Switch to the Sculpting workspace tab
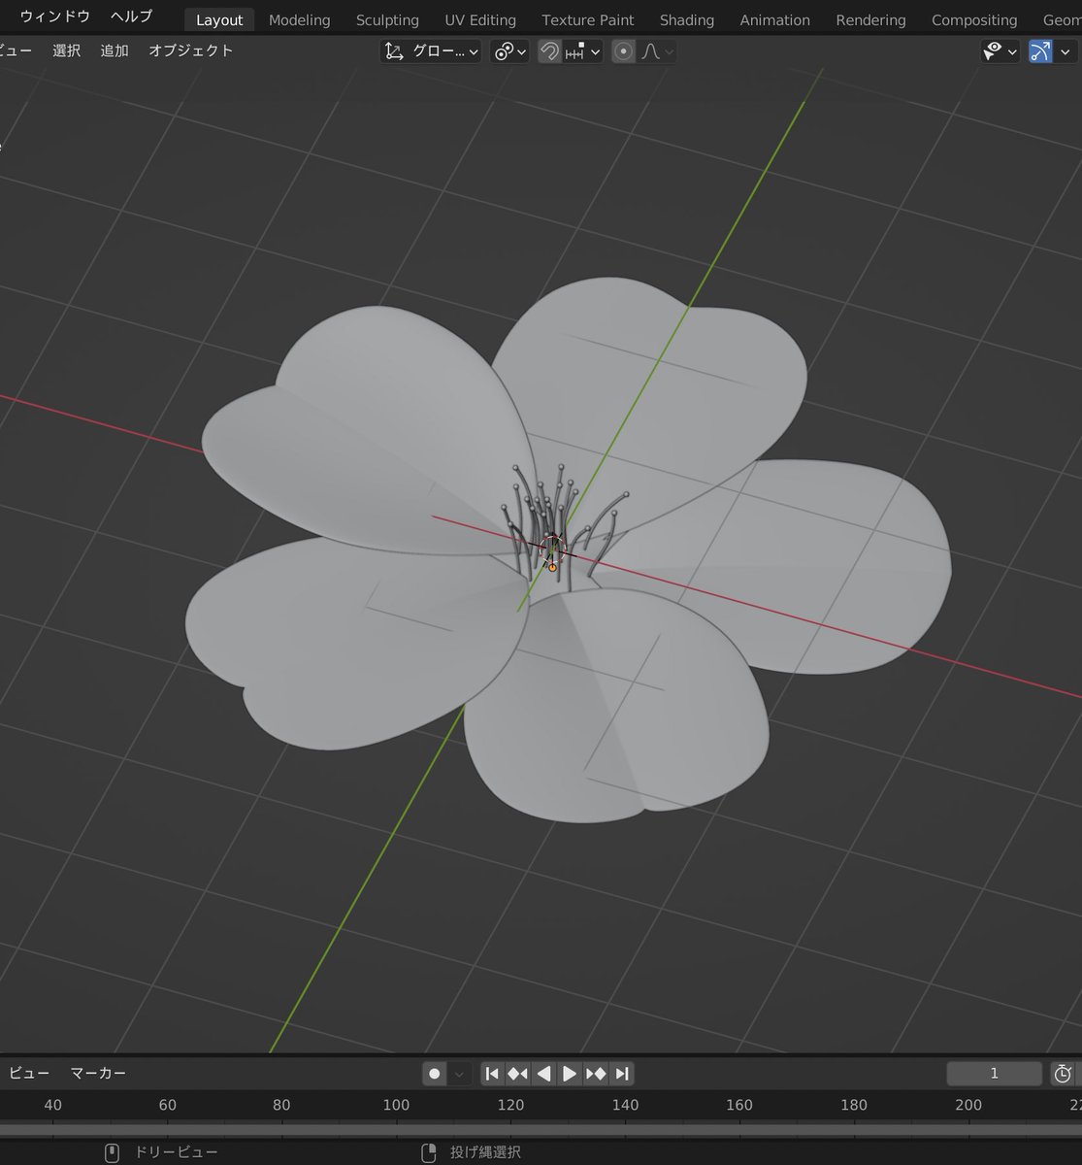Viewport: 1082px width, 1165px height. coord(387,19)
